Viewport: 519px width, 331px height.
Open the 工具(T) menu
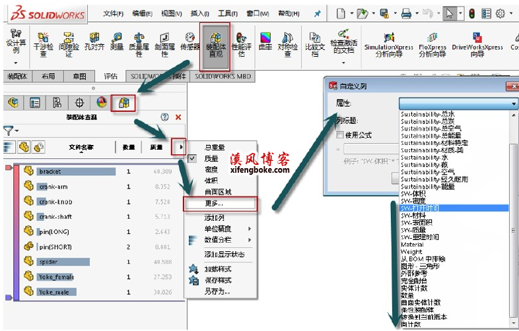tap(228, 14)
